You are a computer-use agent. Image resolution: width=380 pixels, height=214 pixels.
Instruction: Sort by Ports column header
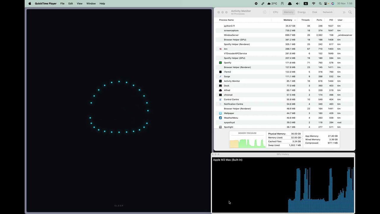319,20
